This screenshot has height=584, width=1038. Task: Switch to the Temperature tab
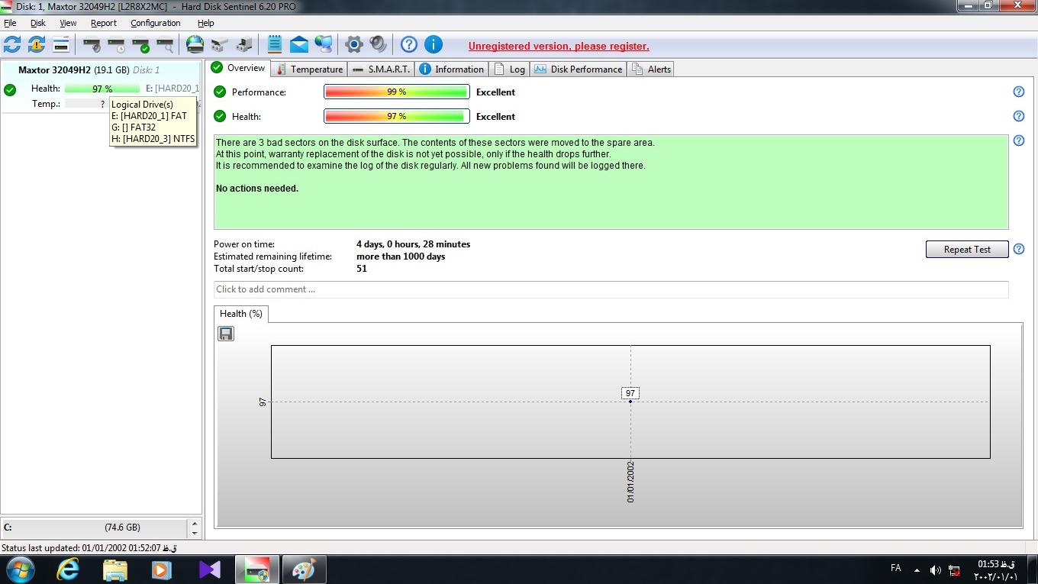click(309, 69)
